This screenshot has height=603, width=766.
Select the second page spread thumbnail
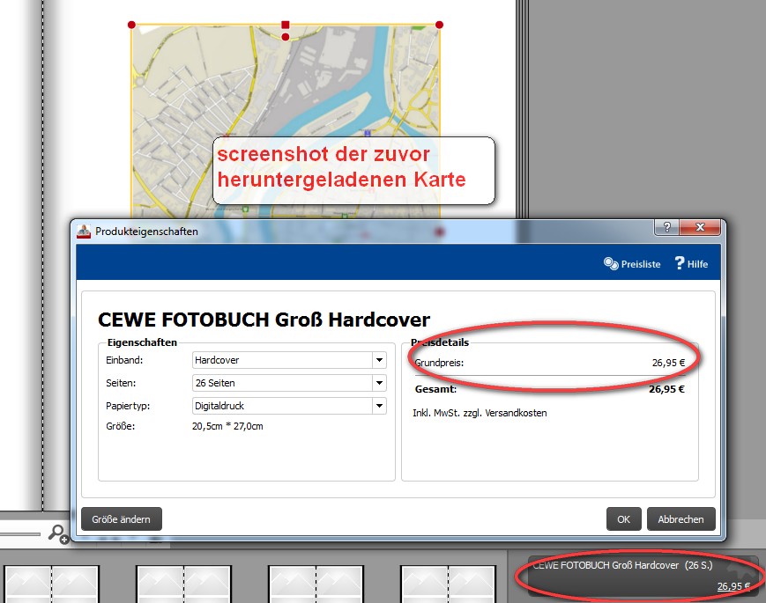coord(183,584)
